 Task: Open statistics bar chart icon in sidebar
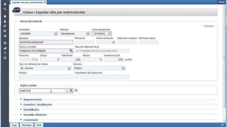pos(5,48)
